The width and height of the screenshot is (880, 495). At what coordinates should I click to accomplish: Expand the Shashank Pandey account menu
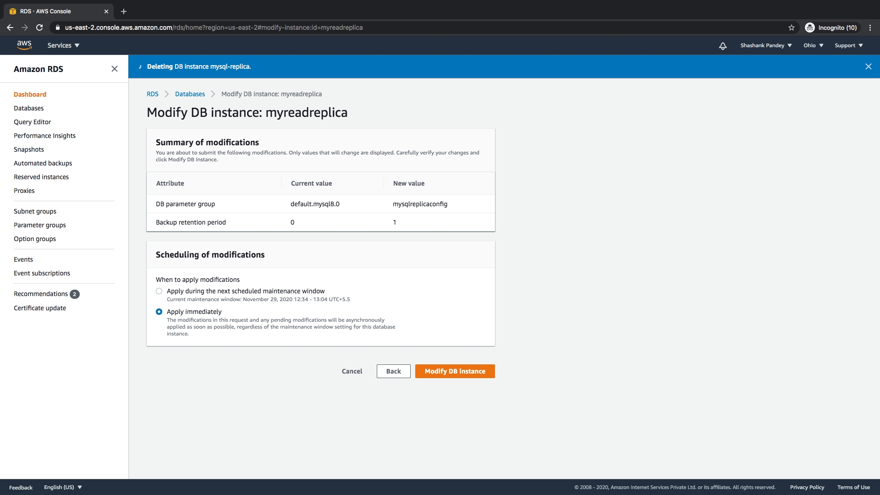766,45
